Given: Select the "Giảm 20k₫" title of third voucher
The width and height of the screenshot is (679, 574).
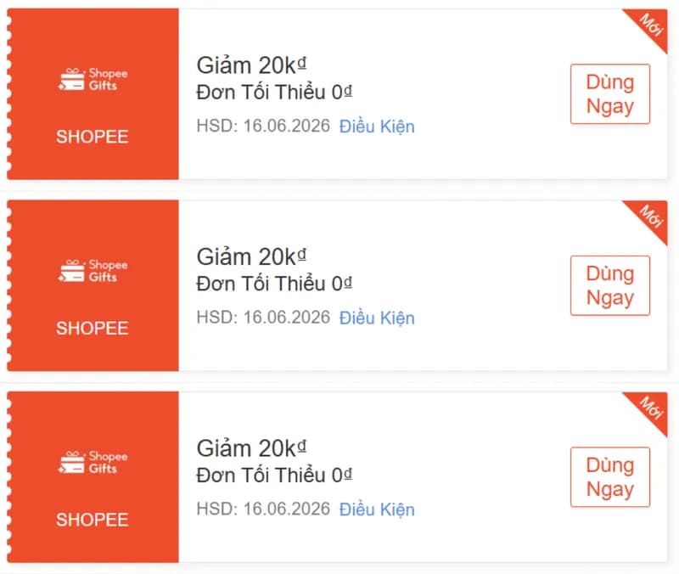Looking at the screenshot, I should 251,447.
